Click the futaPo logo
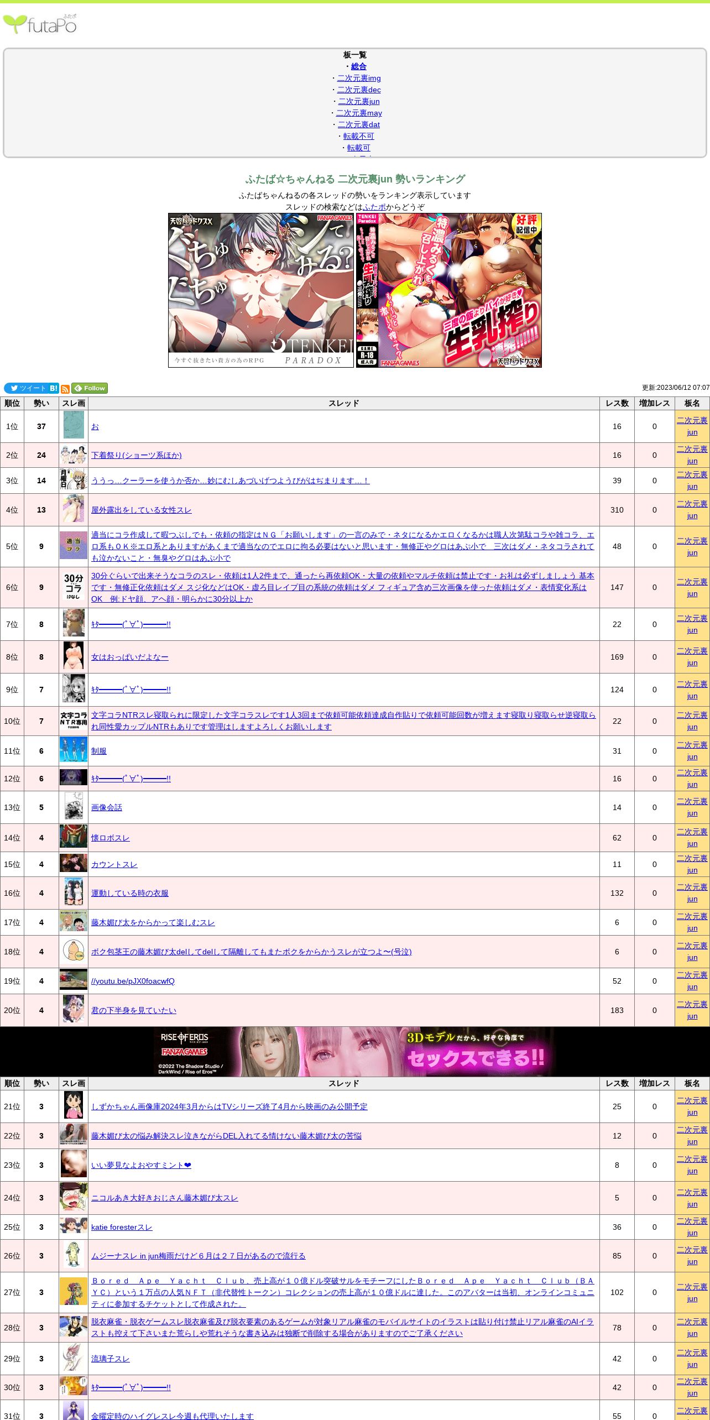Image resolution: width=710 pixels, height=1420 pixels. pos(40,24)
